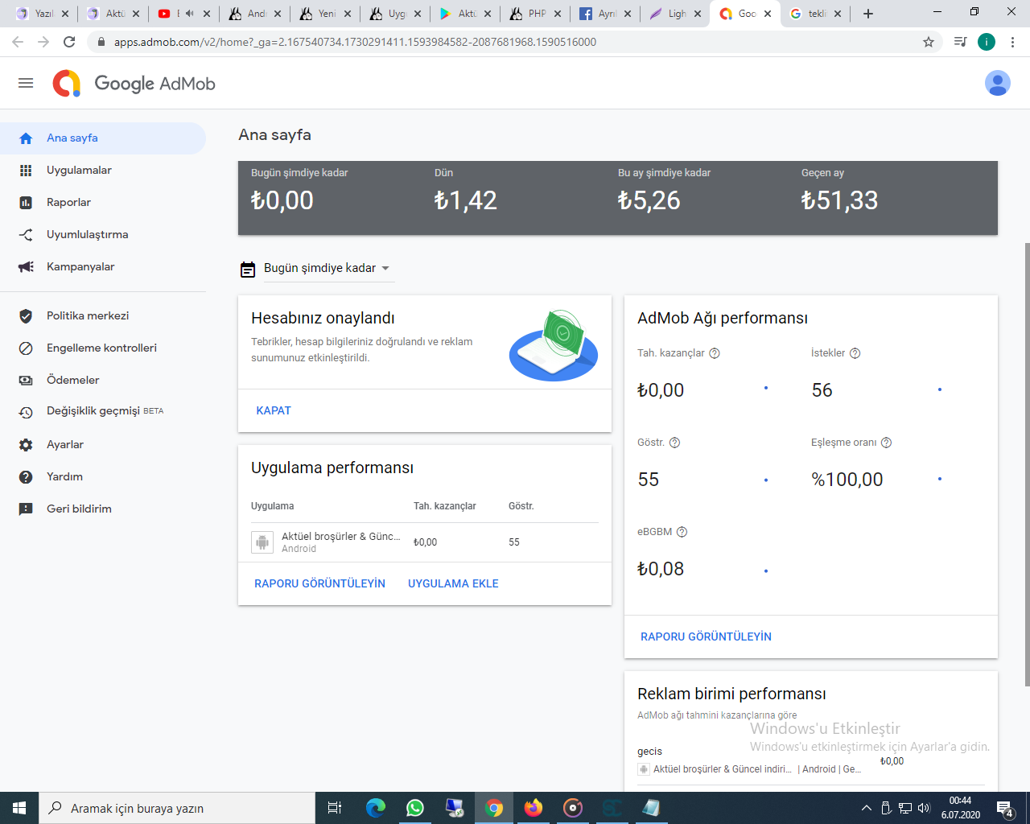Click the Google AdMob logo
1030x824 pixels.
pyautogui.click(x=134, y=84)
